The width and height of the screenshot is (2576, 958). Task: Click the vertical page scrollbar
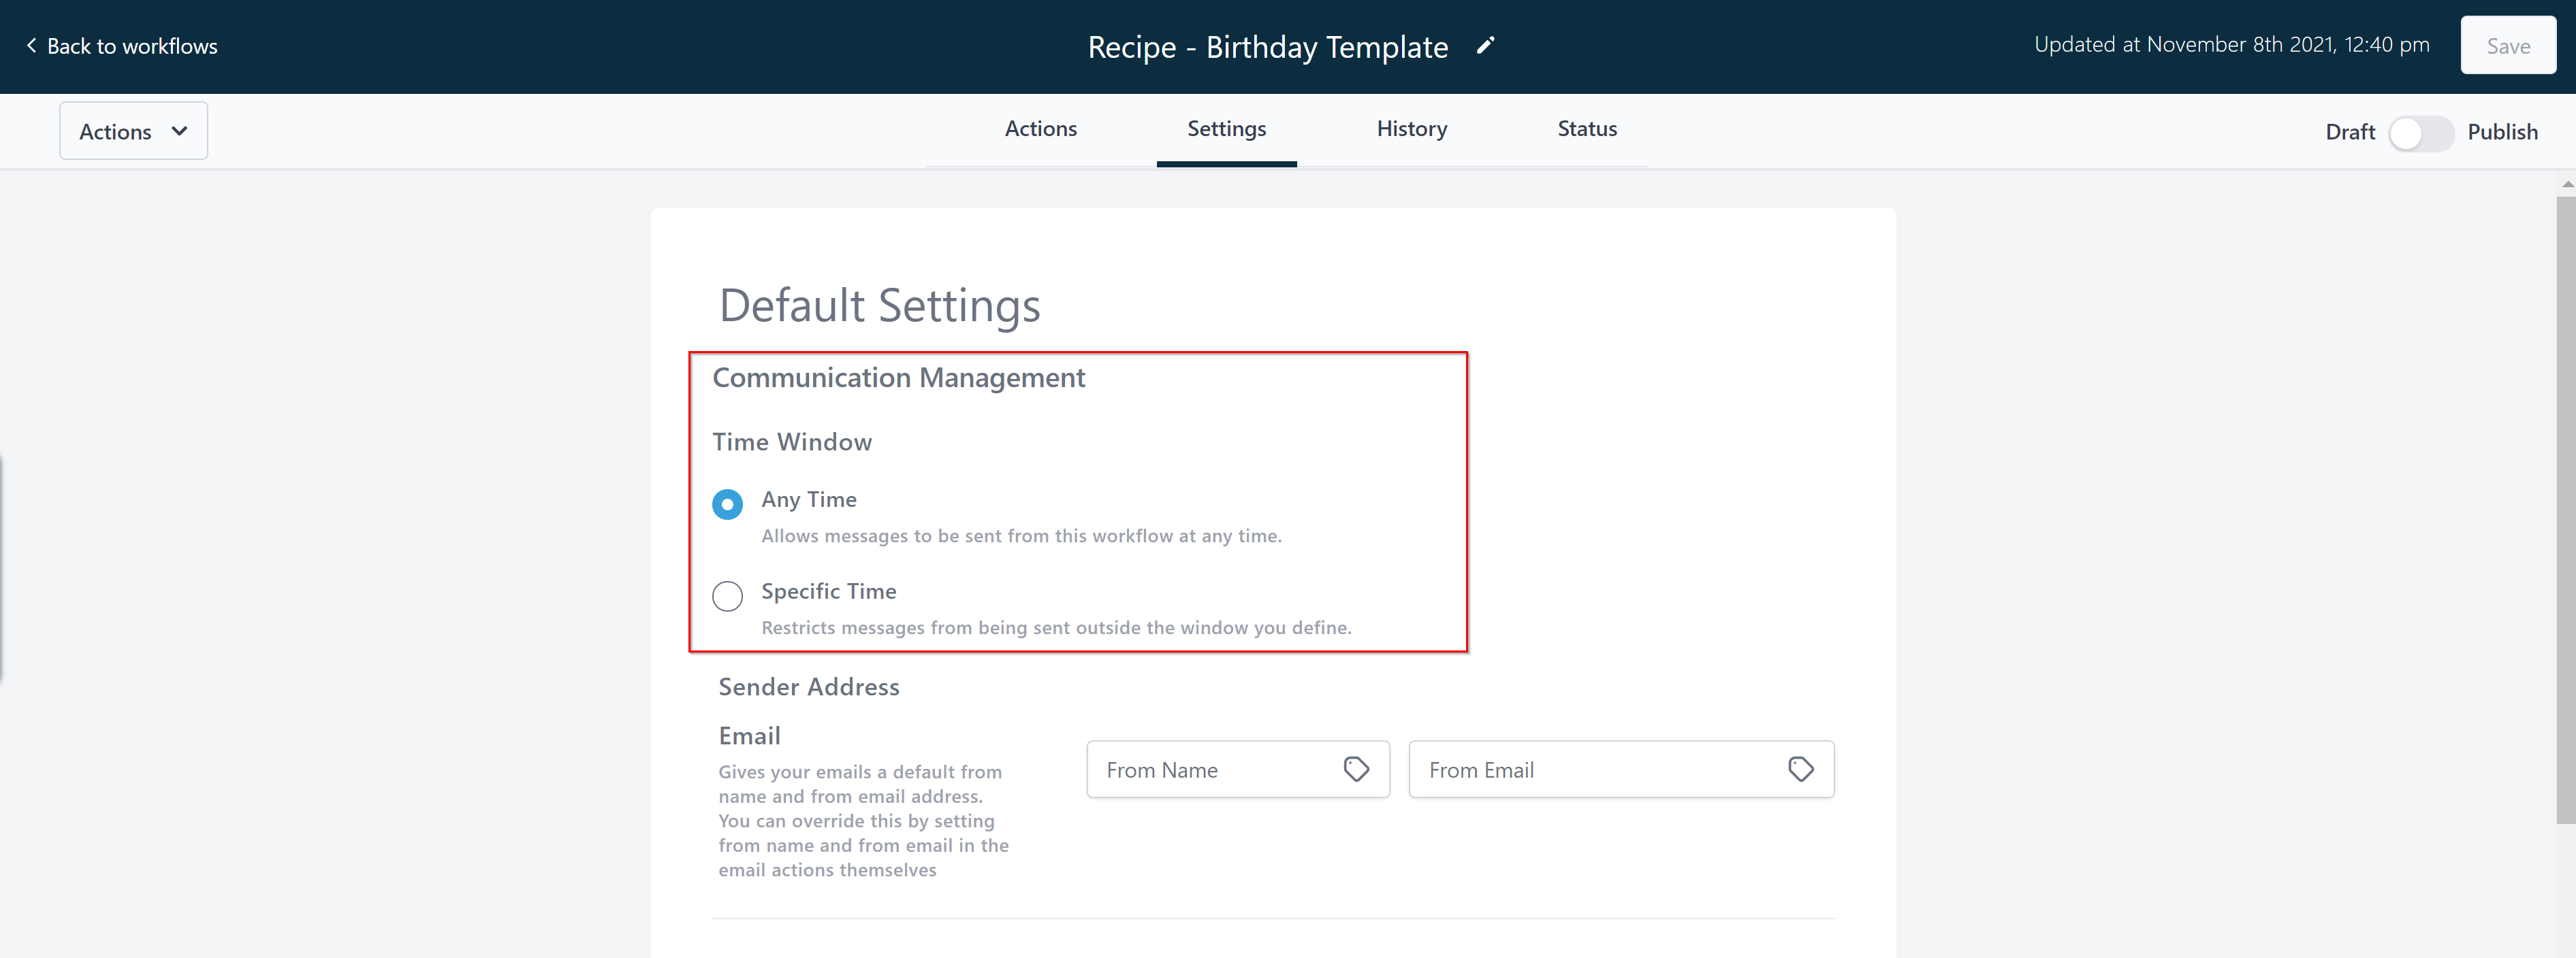2566,510
